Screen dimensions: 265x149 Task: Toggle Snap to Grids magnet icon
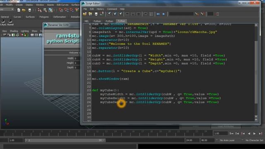pyautogui.click(x=61, y=10)
